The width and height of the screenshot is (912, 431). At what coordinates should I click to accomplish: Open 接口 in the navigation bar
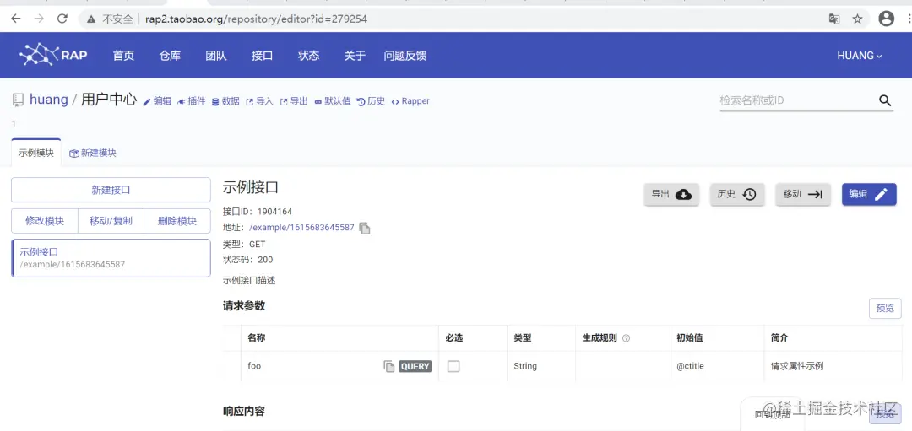pos(263,55)
